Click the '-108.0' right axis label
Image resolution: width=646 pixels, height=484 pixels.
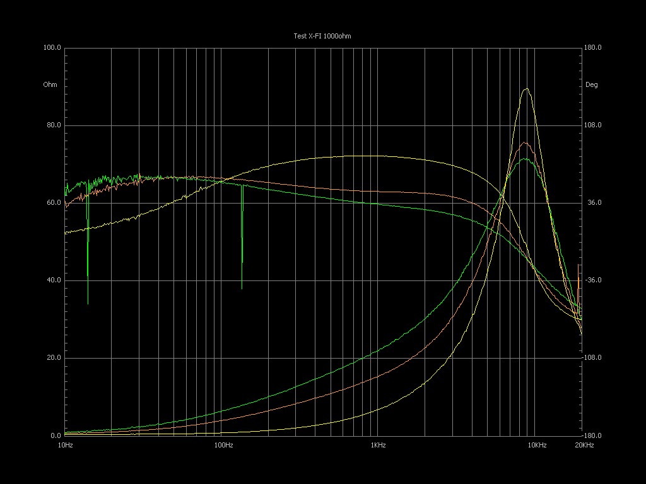[x=592, y=358]
